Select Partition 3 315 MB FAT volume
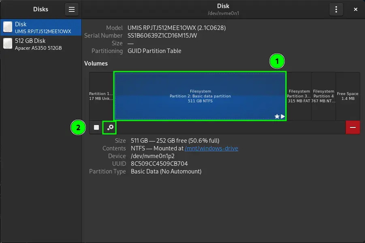This screenshot has height=243, width=365. coord(299,96)
